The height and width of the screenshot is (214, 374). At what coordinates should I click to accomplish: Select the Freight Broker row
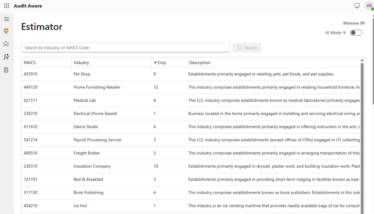click(191, 153)
